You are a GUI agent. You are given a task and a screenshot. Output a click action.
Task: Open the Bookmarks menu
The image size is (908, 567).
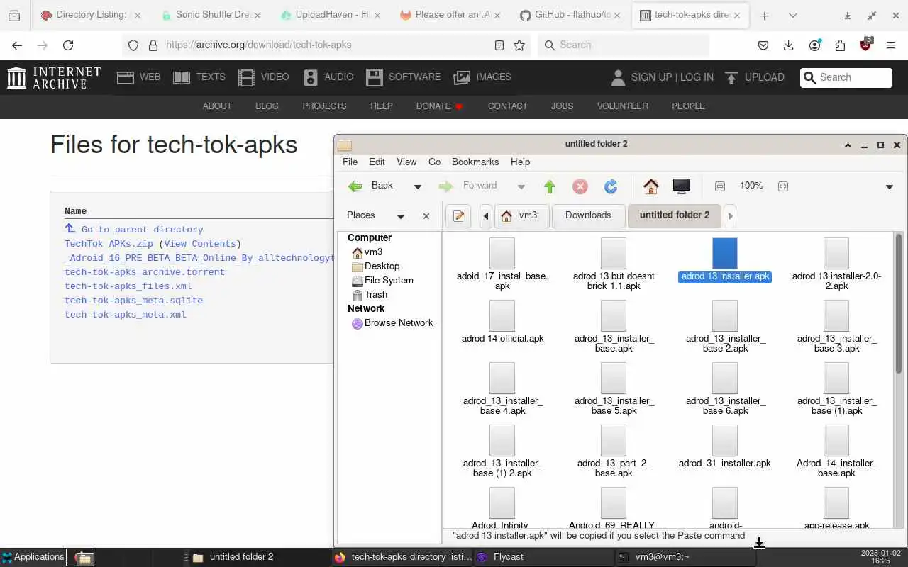coord(475,162)
